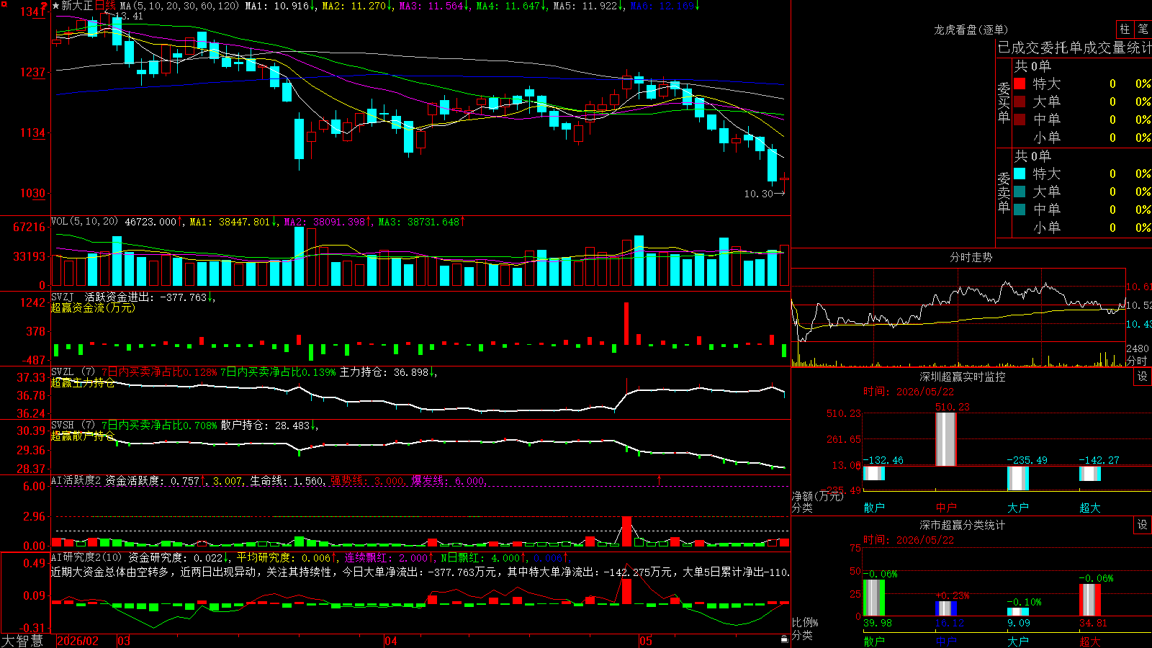
Task: Click the 超赢散户持仓 label
Action: pyautogui.click(x=83, y=436)
